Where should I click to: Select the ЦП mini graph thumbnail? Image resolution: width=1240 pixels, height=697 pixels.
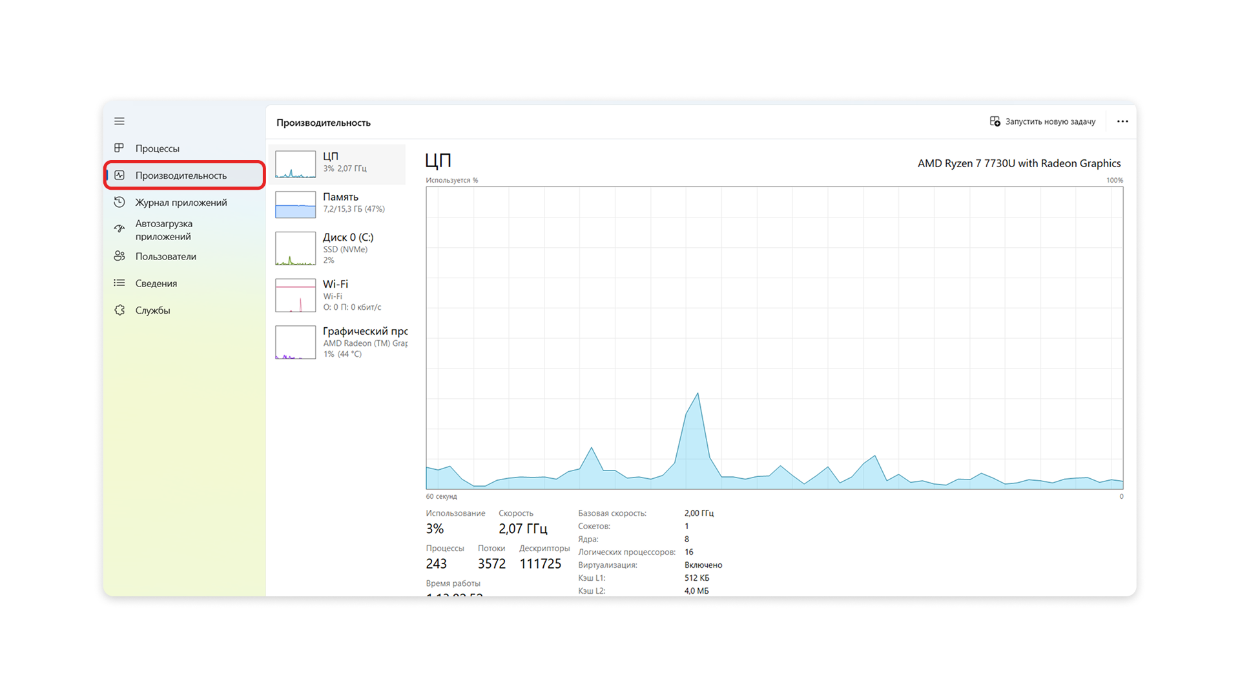[x=295, y=165]
